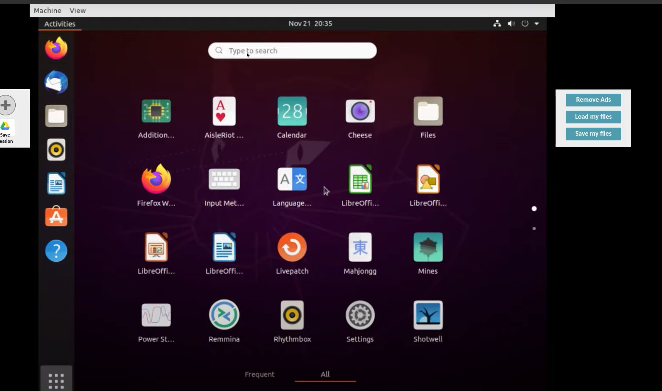Launch the Remmina remote desktop client
The image size is (662, 391).
[224, 322]
